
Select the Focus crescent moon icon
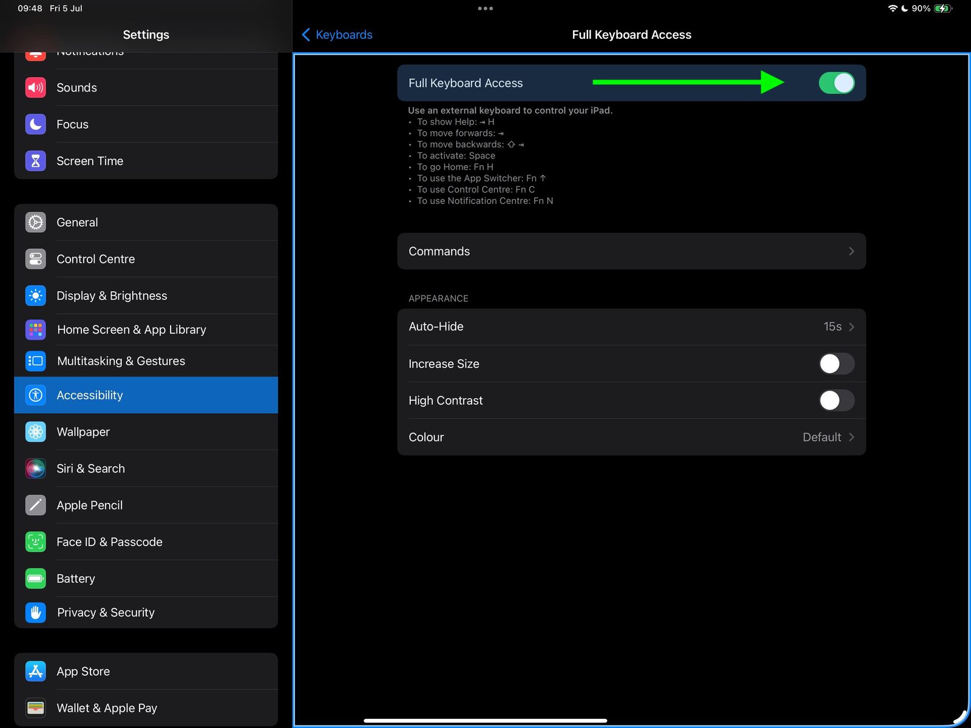click(x=35, y=124)
